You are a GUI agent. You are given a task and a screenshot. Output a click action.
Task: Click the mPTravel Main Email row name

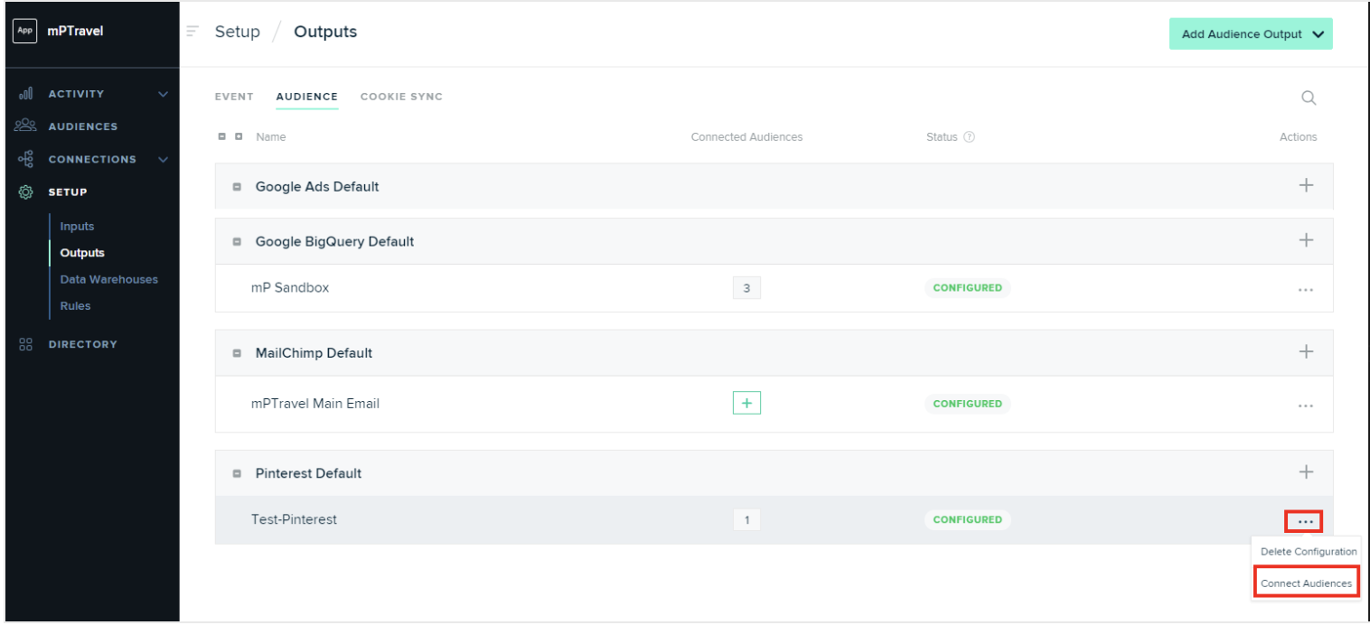tap(315, 404)
